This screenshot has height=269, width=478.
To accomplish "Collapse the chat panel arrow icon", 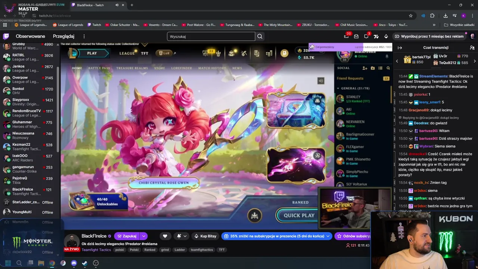I will point(400,48).
